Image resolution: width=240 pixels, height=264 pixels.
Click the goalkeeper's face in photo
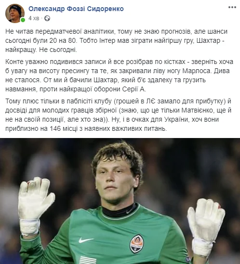pyautogui.click(x=117, y=178)
